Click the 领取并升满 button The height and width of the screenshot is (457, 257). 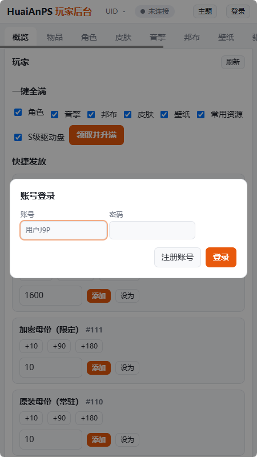pos(97,135)
